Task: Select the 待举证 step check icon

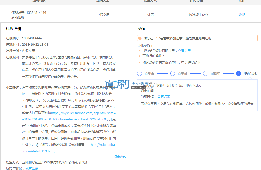Action: tap(173, 73)
